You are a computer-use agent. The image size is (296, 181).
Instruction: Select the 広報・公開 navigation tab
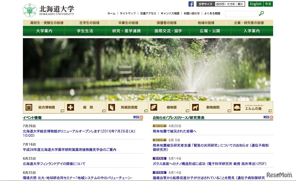point(210,31)
